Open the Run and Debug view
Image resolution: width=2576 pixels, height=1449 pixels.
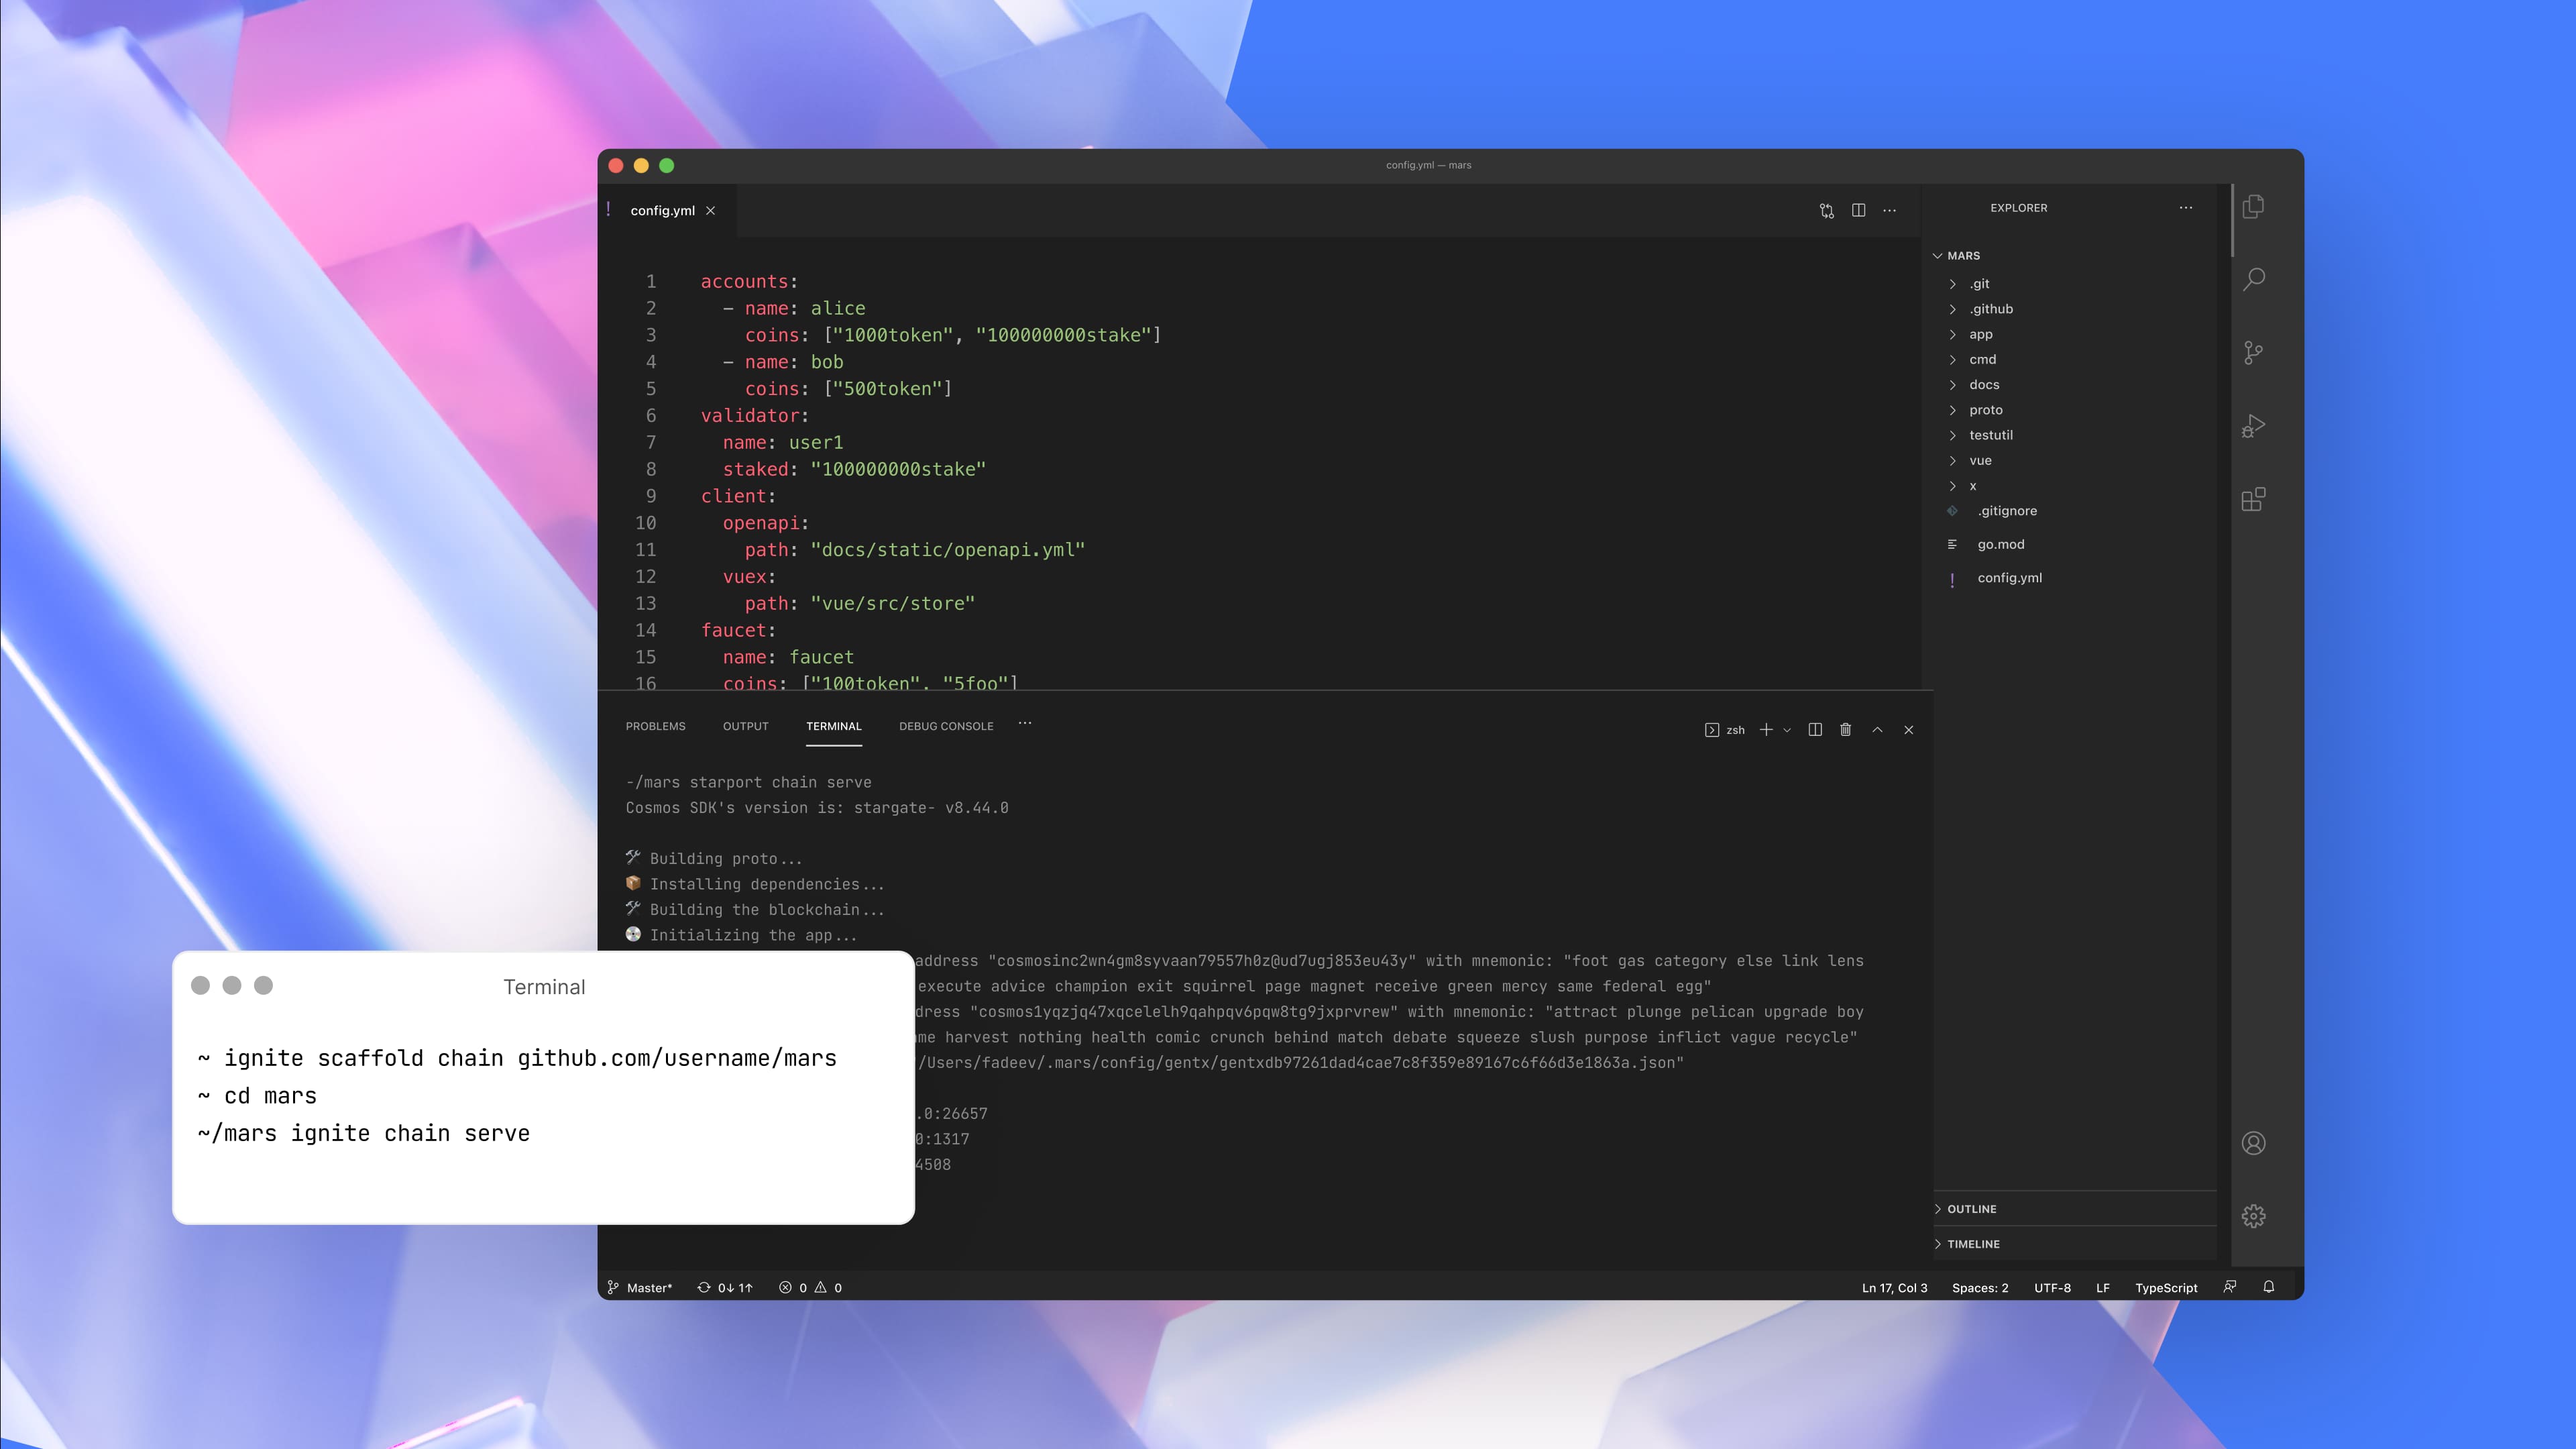(x=2253, y=426)
